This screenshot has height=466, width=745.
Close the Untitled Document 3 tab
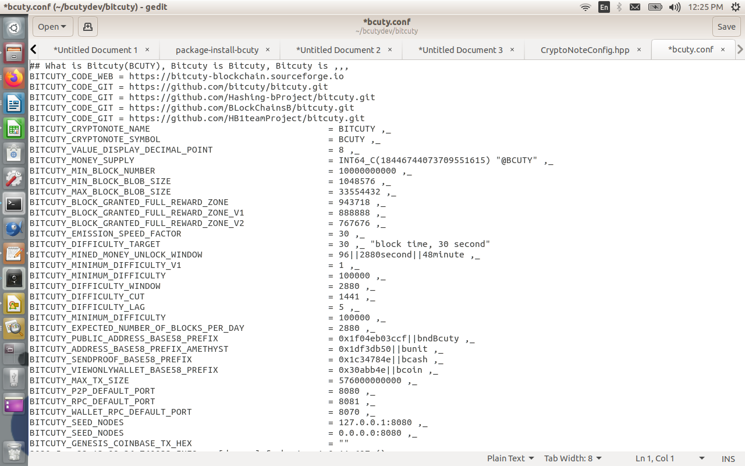pyautogui.click(x=513, y=50)
